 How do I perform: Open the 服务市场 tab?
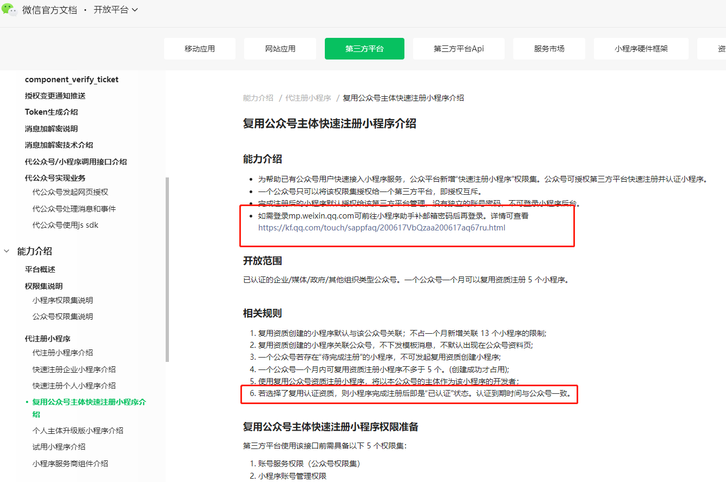coord(549,49)
